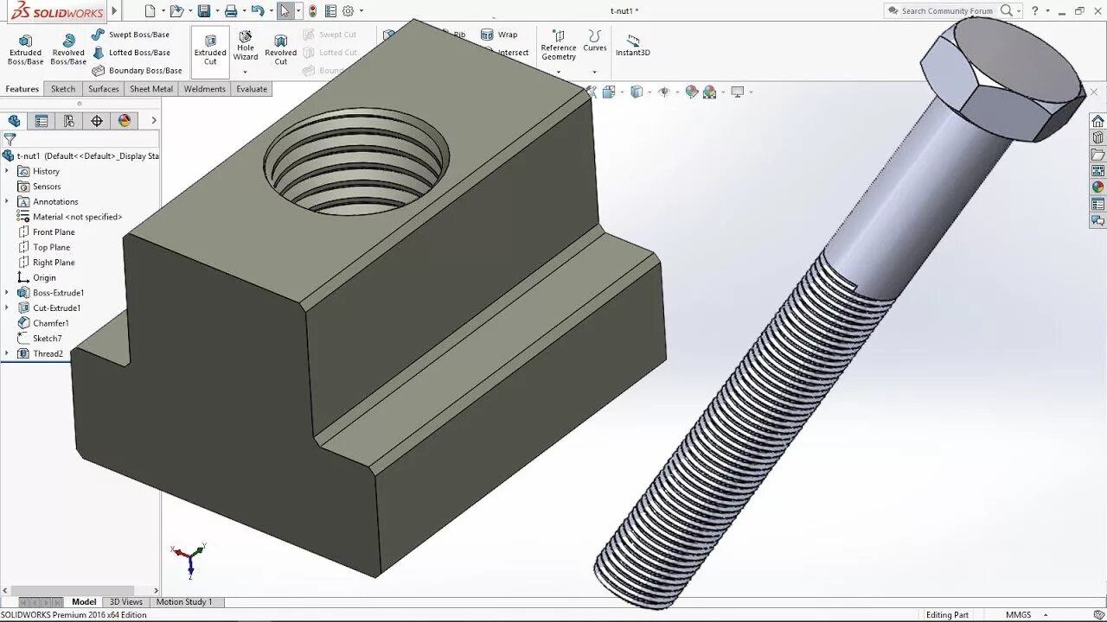Open Reference Geometry tool
1107x622 pixels.
(559, 47)
